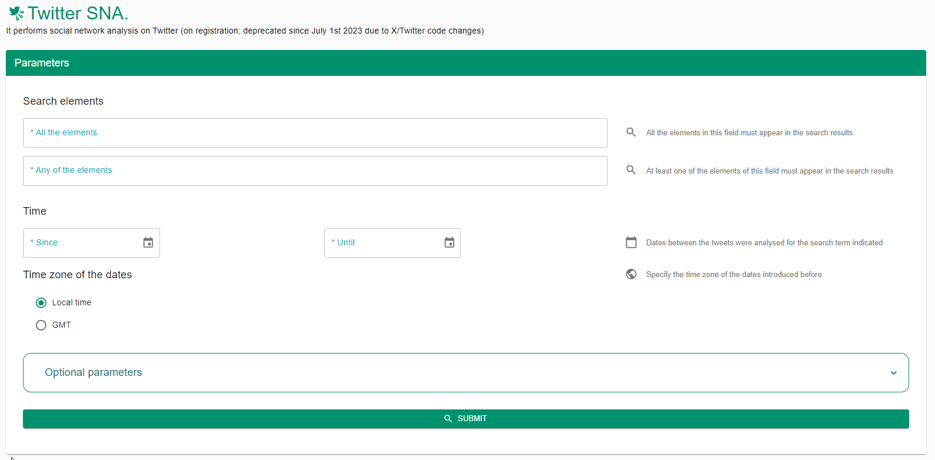Image resolution: width=935 pixels, height=460 pixels.
Task: Submit the search with the SUBMIT button
Action: [x=466, y=419]
